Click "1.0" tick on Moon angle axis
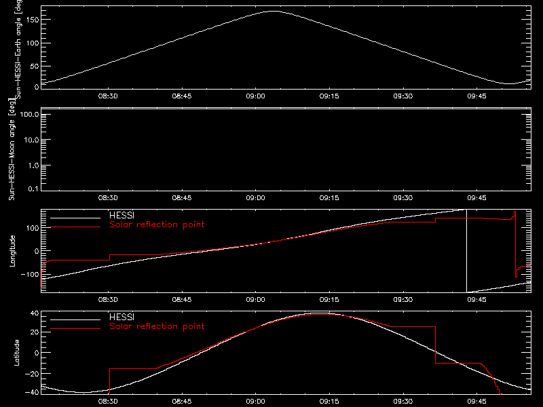Screen dimensions: 543x407 point(33,166)
